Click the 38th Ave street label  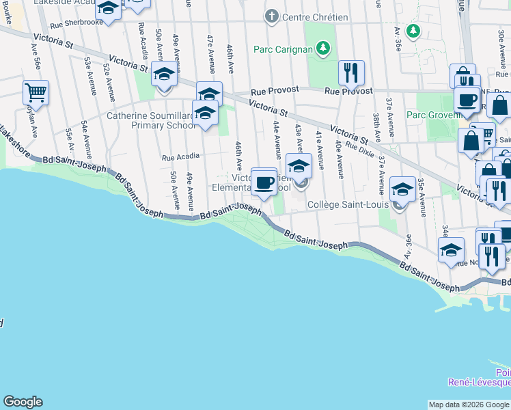tap(377, 128)
